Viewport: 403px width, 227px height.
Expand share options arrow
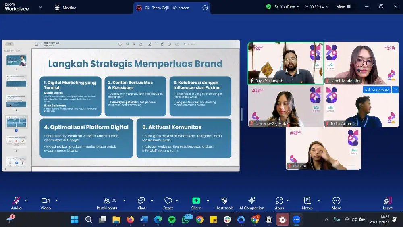[x=208, y=200]
